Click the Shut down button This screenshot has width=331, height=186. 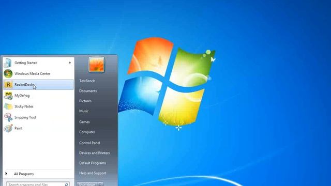point(87,184)
